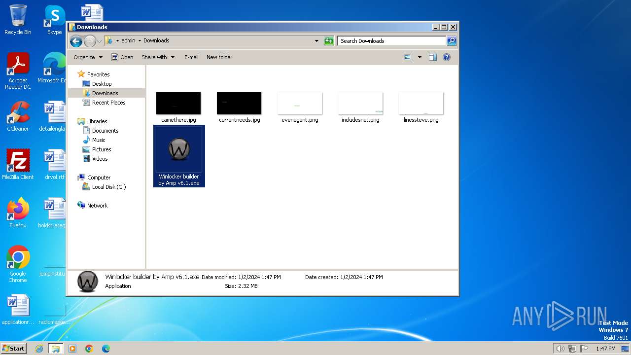Image resolution: width=631 pixels, height=355 pixels.
Task: Open the Videos library
Action: pos(95,159)
